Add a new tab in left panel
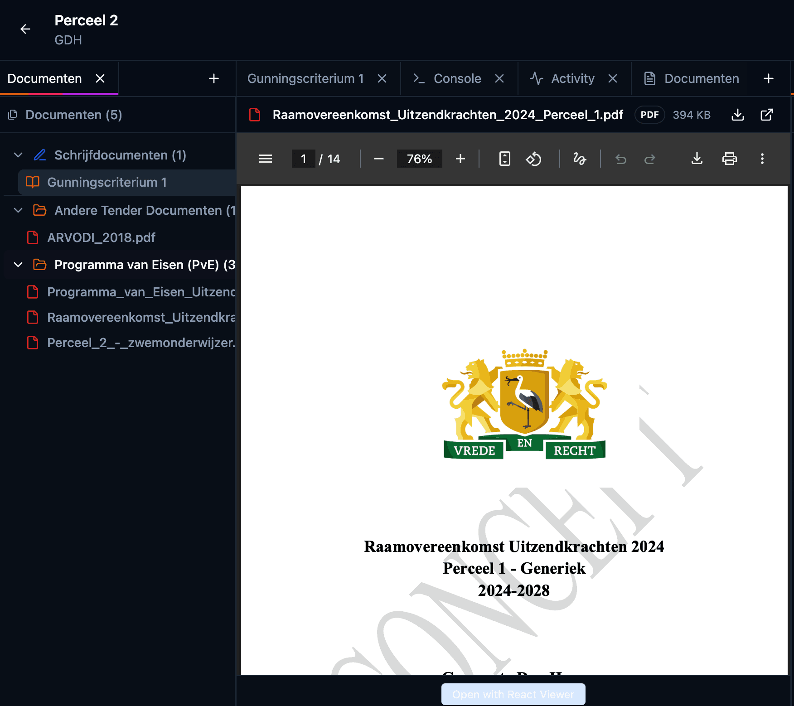 214,78
